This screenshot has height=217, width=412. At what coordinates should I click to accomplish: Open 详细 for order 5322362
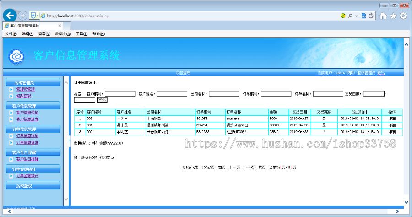[392, 132]
